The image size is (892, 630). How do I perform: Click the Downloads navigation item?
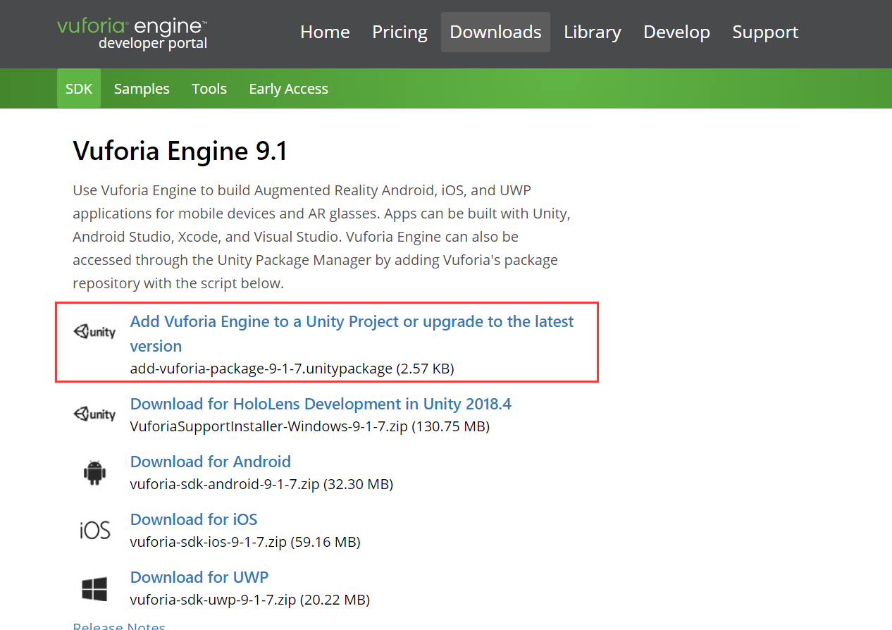point(495,32)
